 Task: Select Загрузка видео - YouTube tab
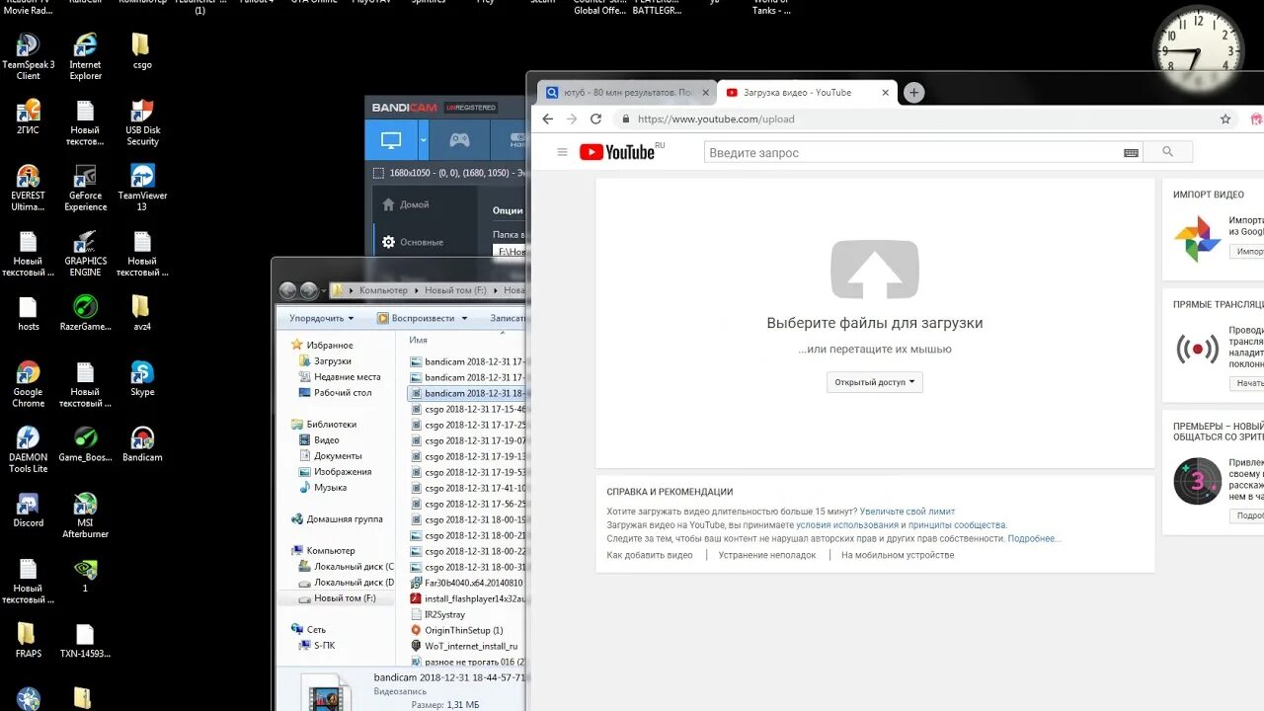click(x=806, y=93)
